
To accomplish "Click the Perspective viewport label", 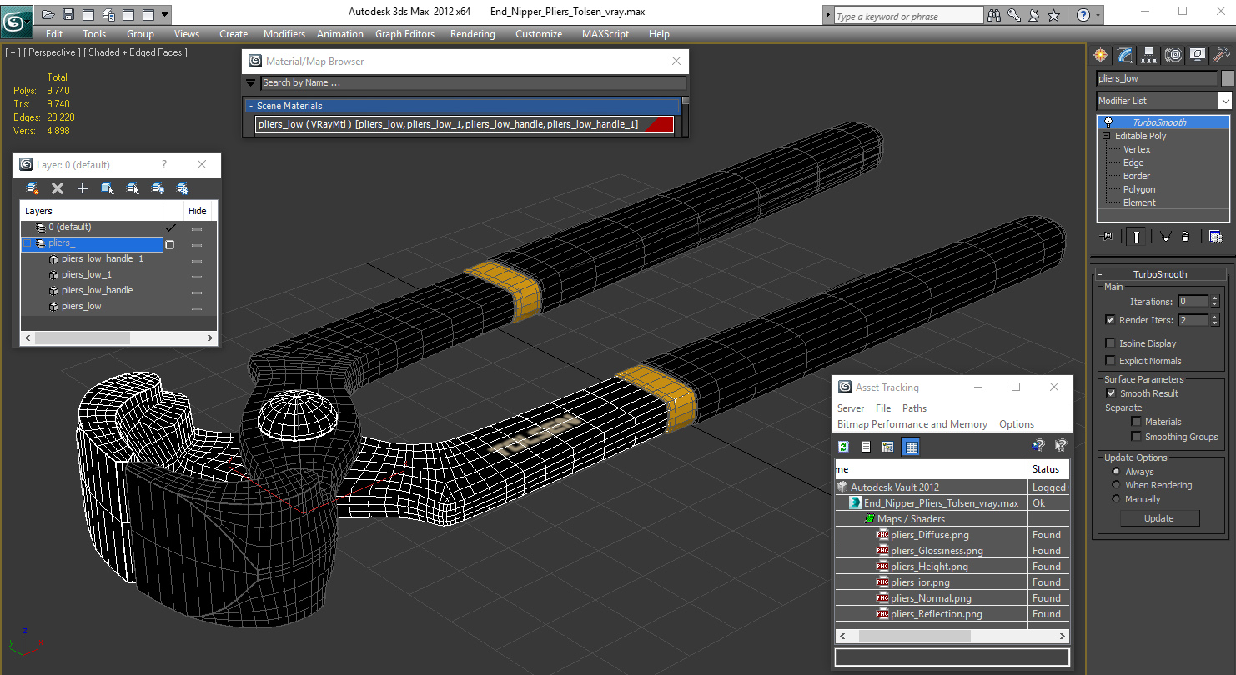I will (x=53, y=52).
